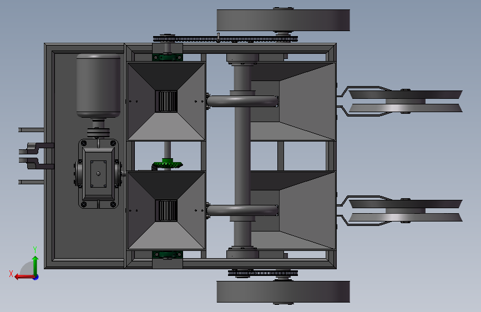Click the blue Z axis dot of the triad

(x=36, y=277)
